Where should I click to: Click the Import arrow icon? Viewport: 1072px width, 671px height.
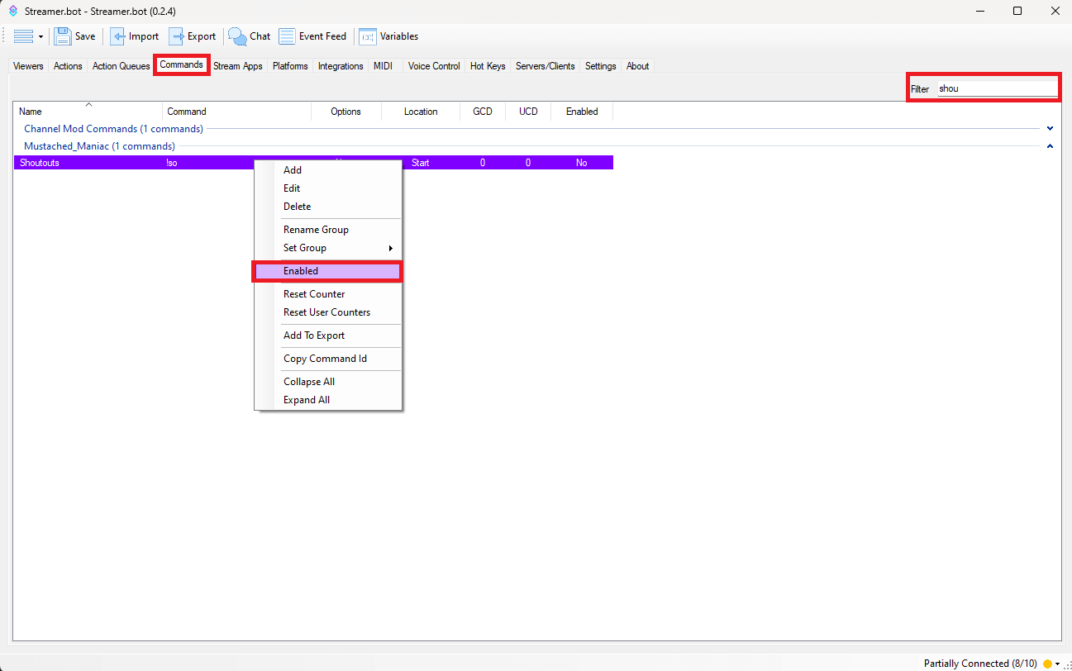pos(118,36)
